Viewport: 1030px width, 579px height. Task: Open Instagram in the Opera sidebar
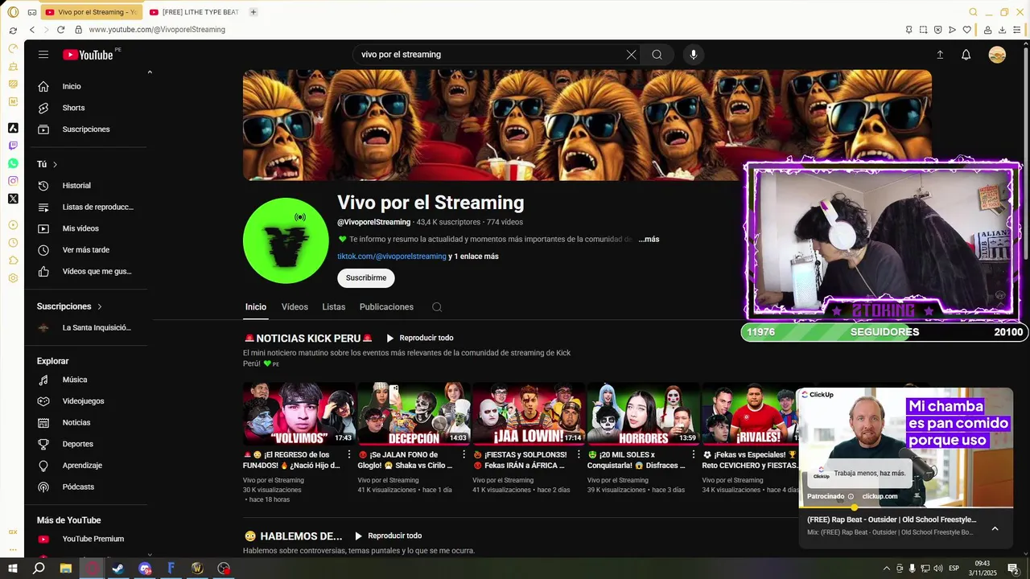[13, 181]
